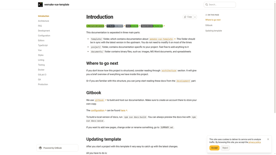This screenshot has width=276, height=155.
Task: Reject cookies in the banner
Action: coord(225,148)
